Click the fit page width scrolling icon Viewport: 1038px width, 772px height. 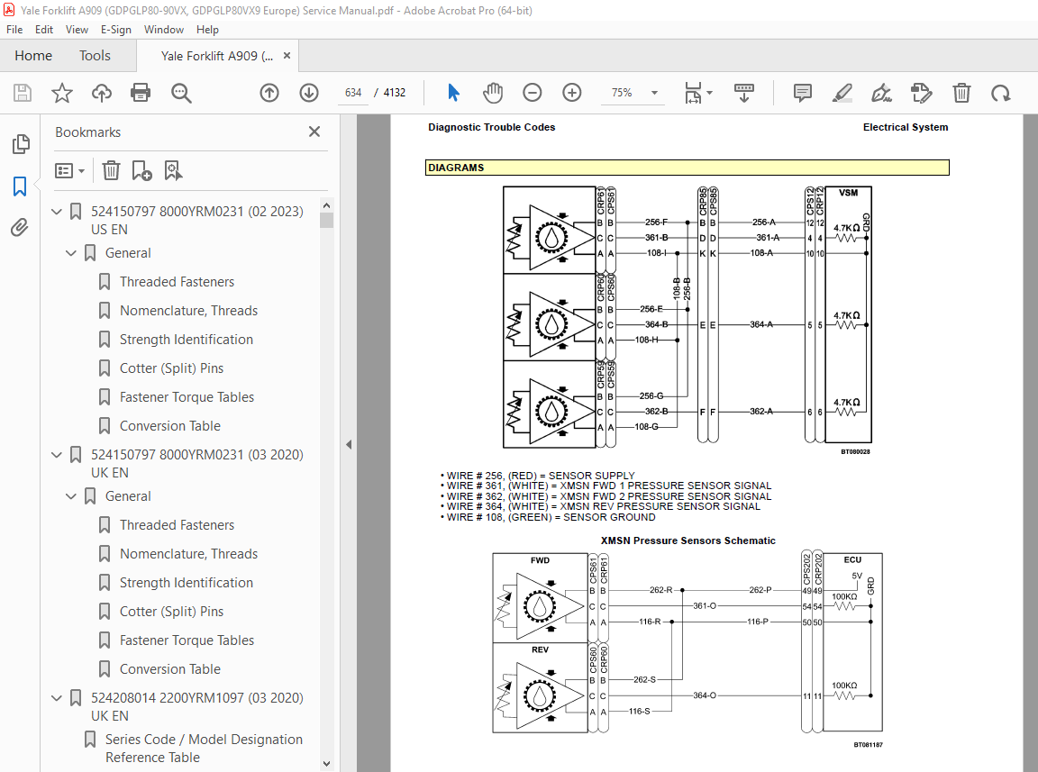tap(693, 93)
